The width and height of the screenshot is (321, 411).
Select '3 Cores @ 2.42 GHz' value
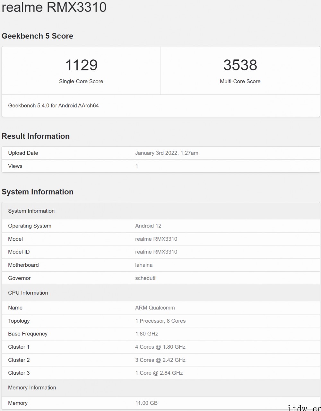160,360
